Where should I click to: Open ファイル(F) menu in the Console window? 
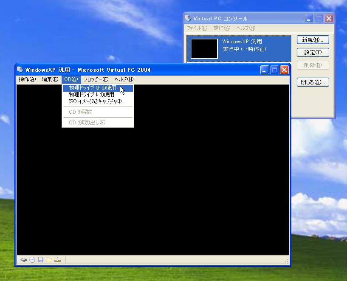coord(197,28)
